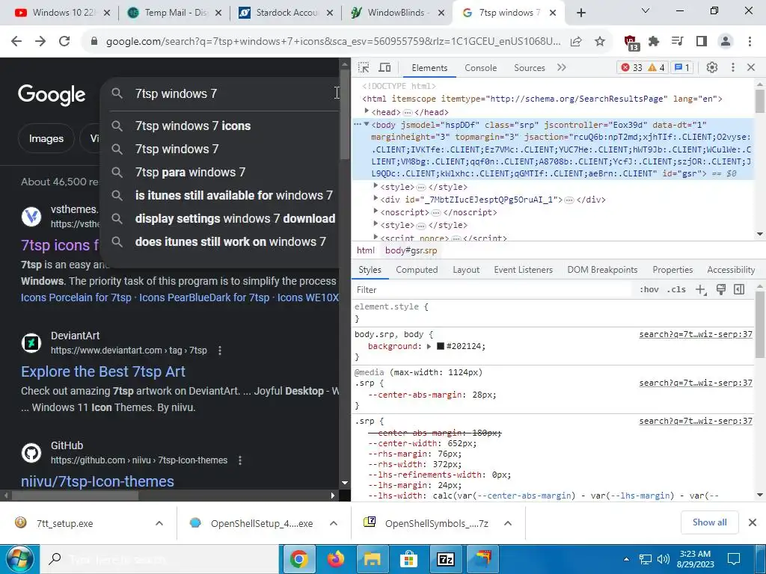This screenshot has width=766, height=574.
Task: Collapse the body element node
Action: 367,124
